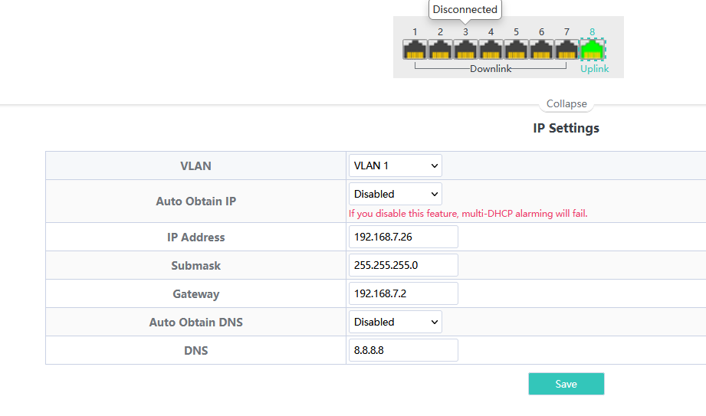The width and height of the screenshot is (706, 416).
Task: Click into the Gateway field
Action: coord(403,293)
